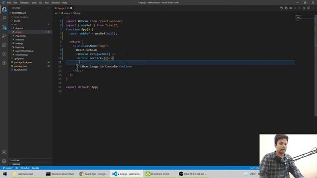The width and height of the screenshot is (317, 178).
Task: Switch to Windows PowerShell taskbar item
Action: click(60, 174)
